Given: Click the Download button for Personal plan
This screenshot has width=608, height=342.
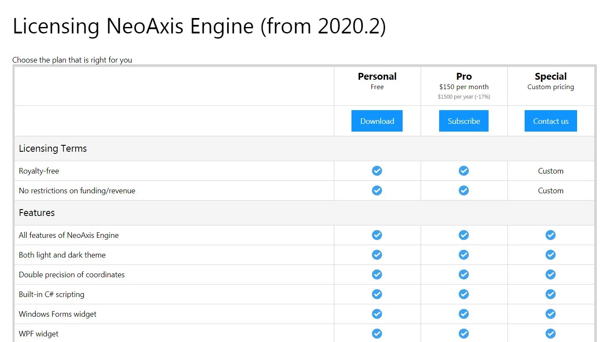Looking at the screenshot, I should pos(377,121).
